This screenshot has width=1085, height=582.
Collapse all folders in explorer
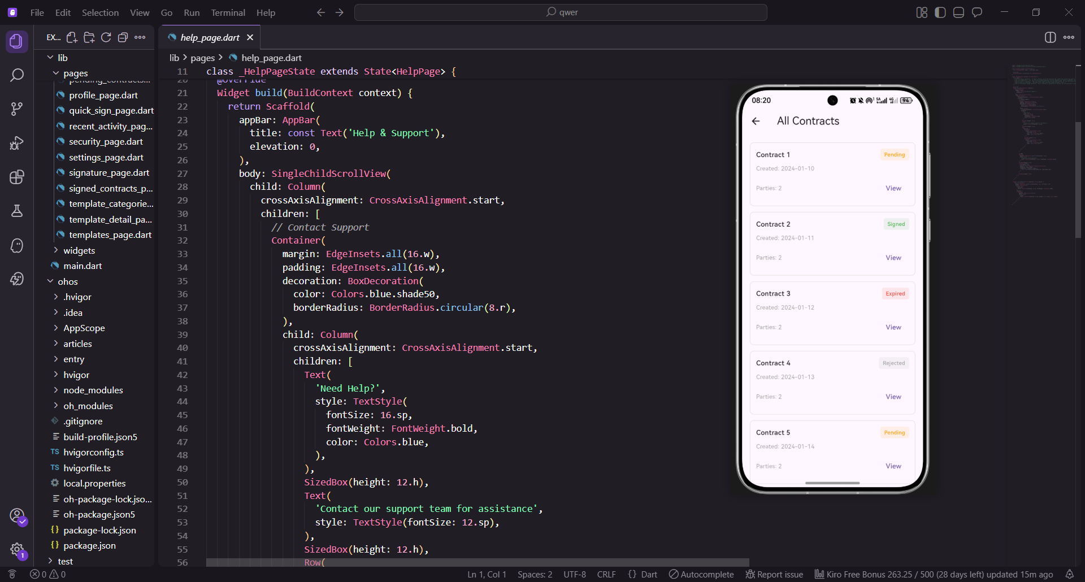click(x=123, y=37)
